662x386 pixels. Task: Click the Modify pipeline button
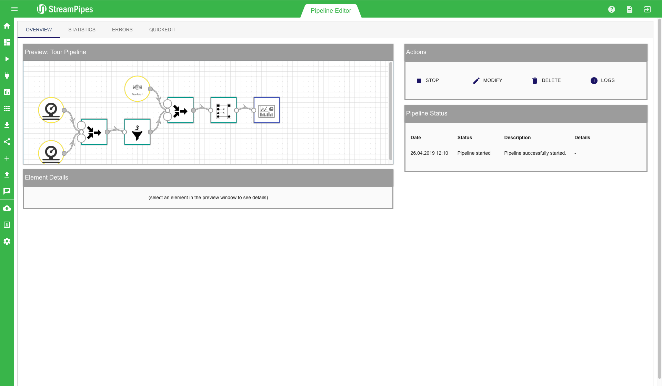[488, 80]
